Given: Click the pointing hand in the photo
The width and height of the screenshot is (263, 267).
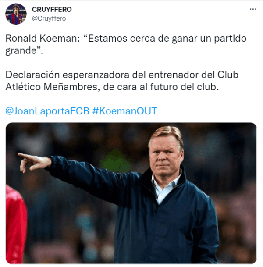Looking at the screenshot, I should (34, 162).
